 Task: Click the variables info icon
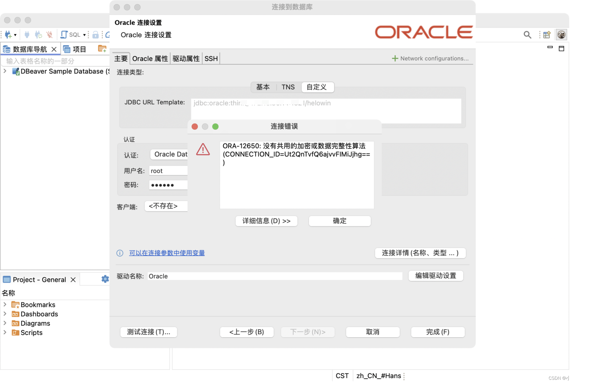click(x=120, y=253)
